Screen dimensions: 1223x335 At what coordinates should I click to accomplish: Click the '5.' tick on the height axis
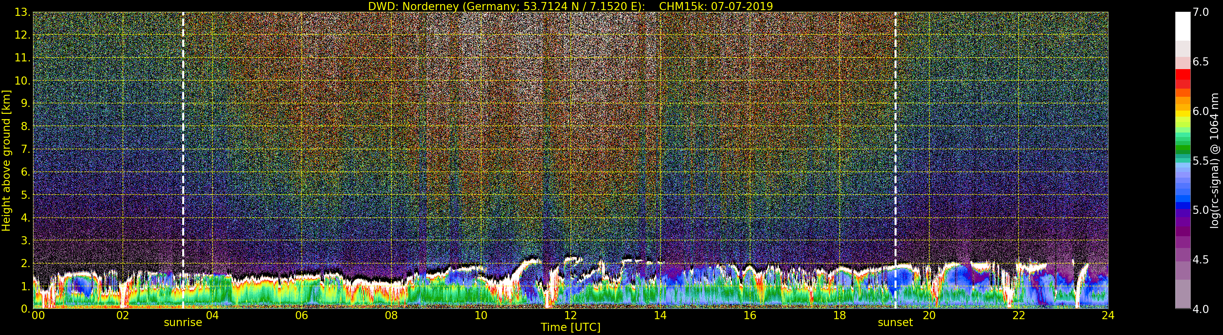[26, 195]
